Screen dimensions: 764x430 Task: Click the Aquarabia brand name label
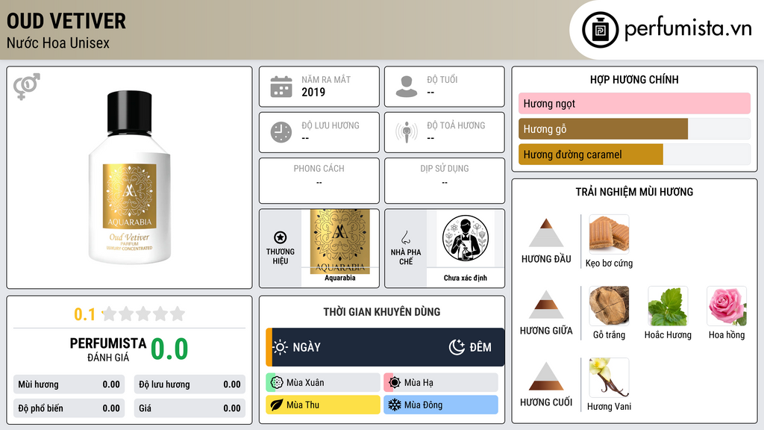click(340, 278)
